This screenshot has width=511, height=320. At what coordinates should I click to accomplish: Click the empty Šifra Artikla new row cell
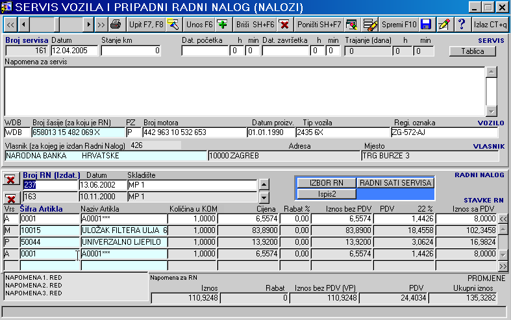pos(50,265)
